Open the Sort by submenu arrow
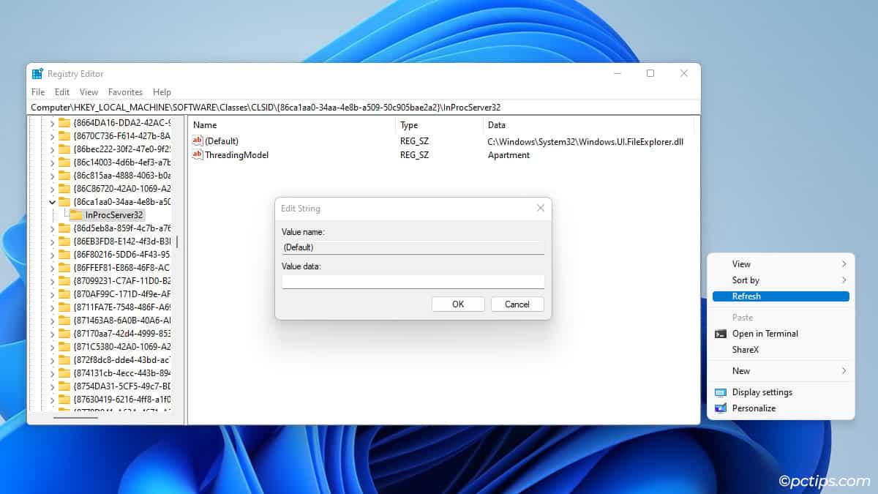The image size is (878, 494). point(845,280)
